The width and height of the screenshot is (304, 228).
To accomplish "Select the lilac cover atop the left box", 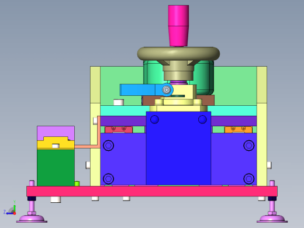I will coord(56,133).
